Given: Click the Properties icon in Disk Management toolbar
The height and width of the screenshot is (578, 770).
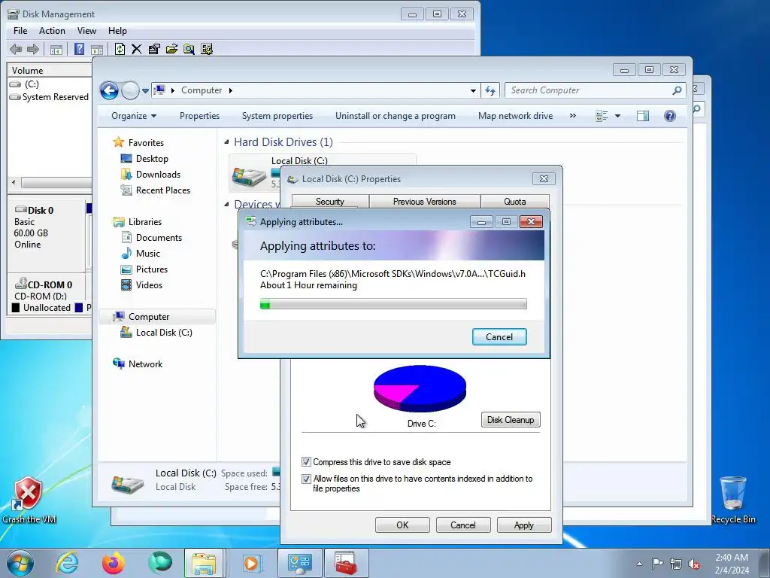Looking at the screenshot, I should click(154, 49).
